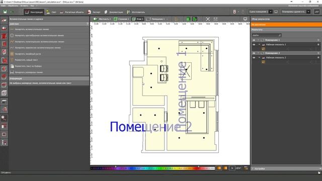Select the grey cube icon in the left sidebar
Screen dimensions: 322x181
click(4, 93)
